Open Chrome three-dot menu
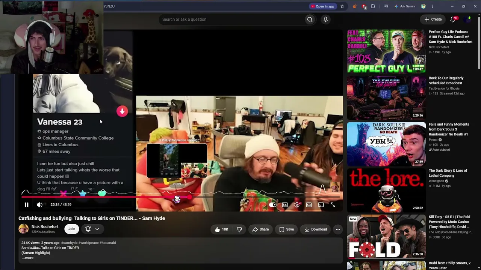Viewport: 481px width, 270px height. tap(432, 6)
